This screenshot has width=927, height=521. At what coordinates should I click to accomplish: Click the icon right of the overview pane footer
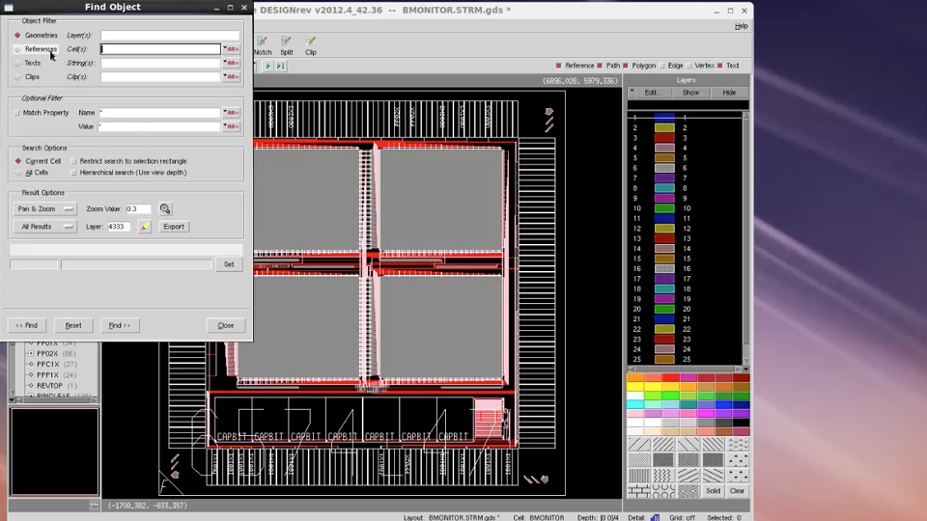pyautogui.click(x=94, y=505)
